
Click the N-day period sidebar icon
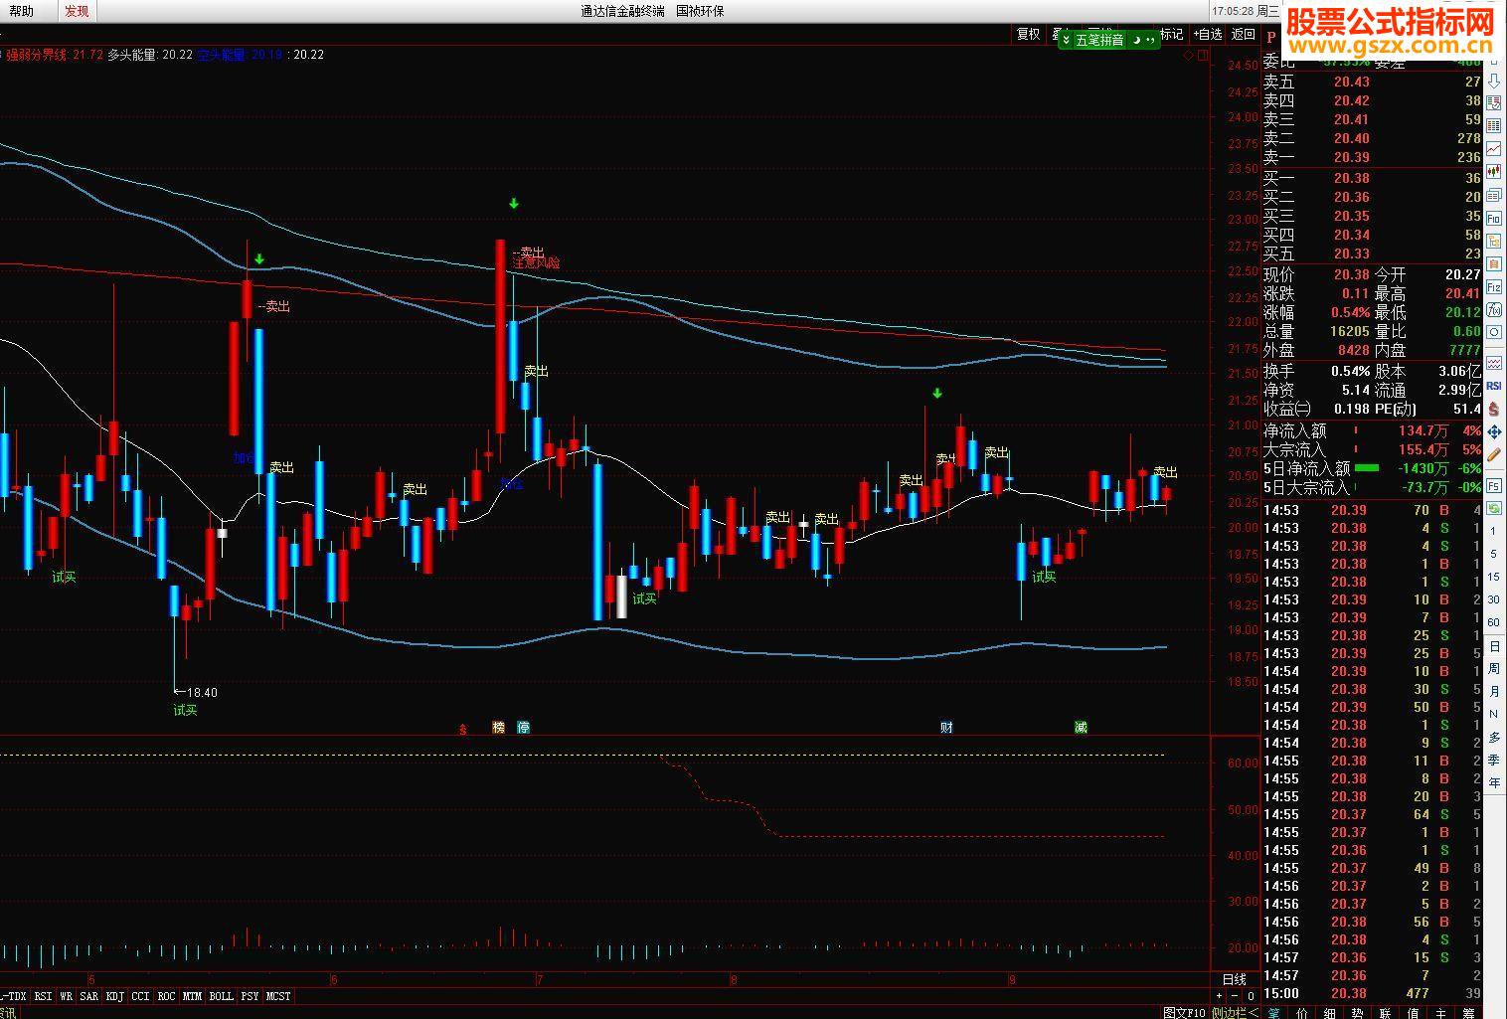[1494, 715]
